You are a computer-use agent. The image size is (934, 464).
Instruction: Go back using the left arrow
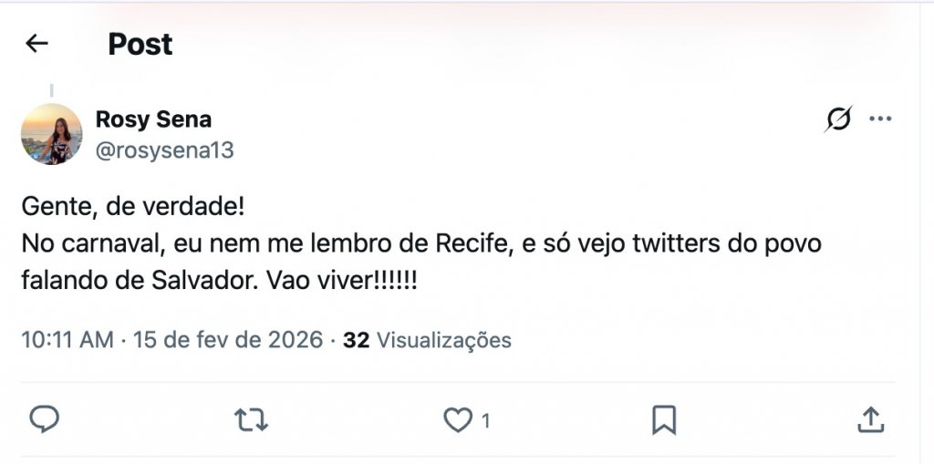pyautogui.click(x=36, y=43)
